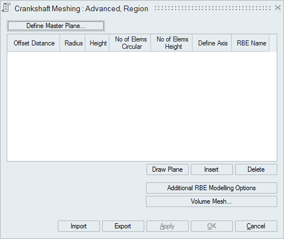Insert a new row in table
Image resolution: width=284 pixels, height=239 pixels.
tap(212, 169)
